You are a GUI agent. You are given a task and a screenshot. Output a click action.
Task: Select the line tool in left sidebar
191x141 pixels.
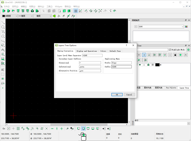[3, 23]
